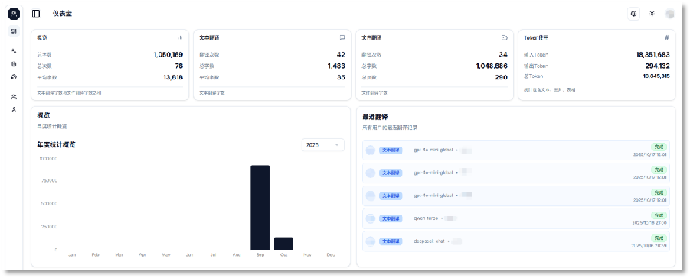The image size is (690, 278).
Task: Click the Jan x-axis label
Action: 72,255
